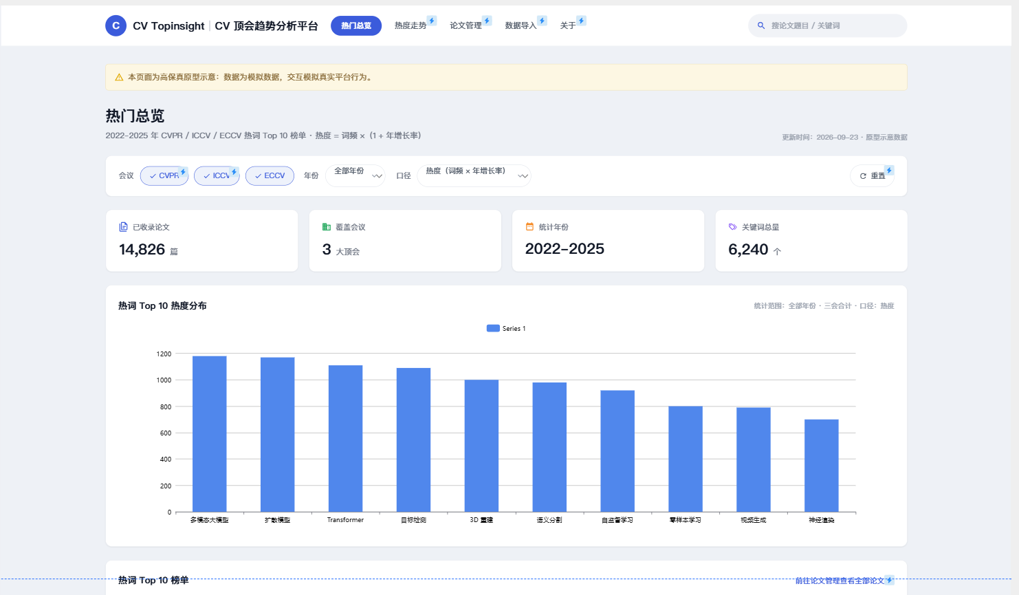The width and height of the screenshot is (1019, 595).
Task: Click the 多模态大模型 bar in the chart
Action: tap(210, 434)
